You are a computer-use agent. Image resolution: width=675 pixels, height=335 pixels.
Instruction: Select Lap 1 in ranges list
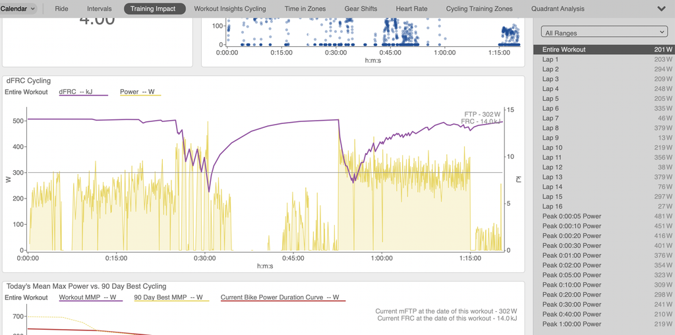[604, 59]
